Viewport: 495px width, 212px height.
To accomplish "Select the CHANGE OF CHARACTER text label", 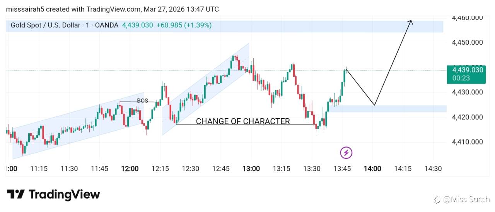I will pyautogui.click(x=243, y=121).
